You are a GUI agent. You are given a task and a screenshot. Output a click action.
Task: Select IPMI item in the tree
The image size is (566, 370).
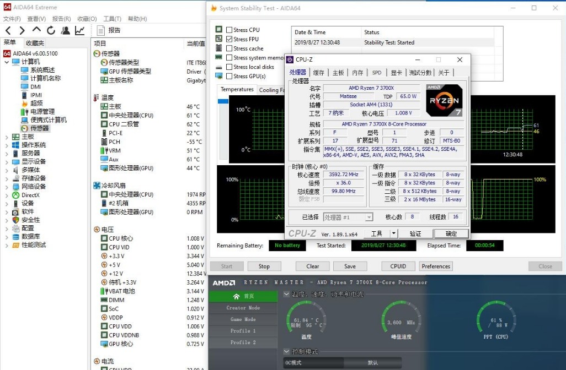click(36, 95)
